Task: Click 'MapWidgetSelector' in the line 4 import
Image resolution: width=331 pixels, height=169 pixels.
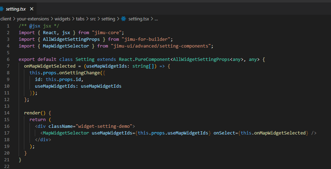Action: tap(66, 46)
